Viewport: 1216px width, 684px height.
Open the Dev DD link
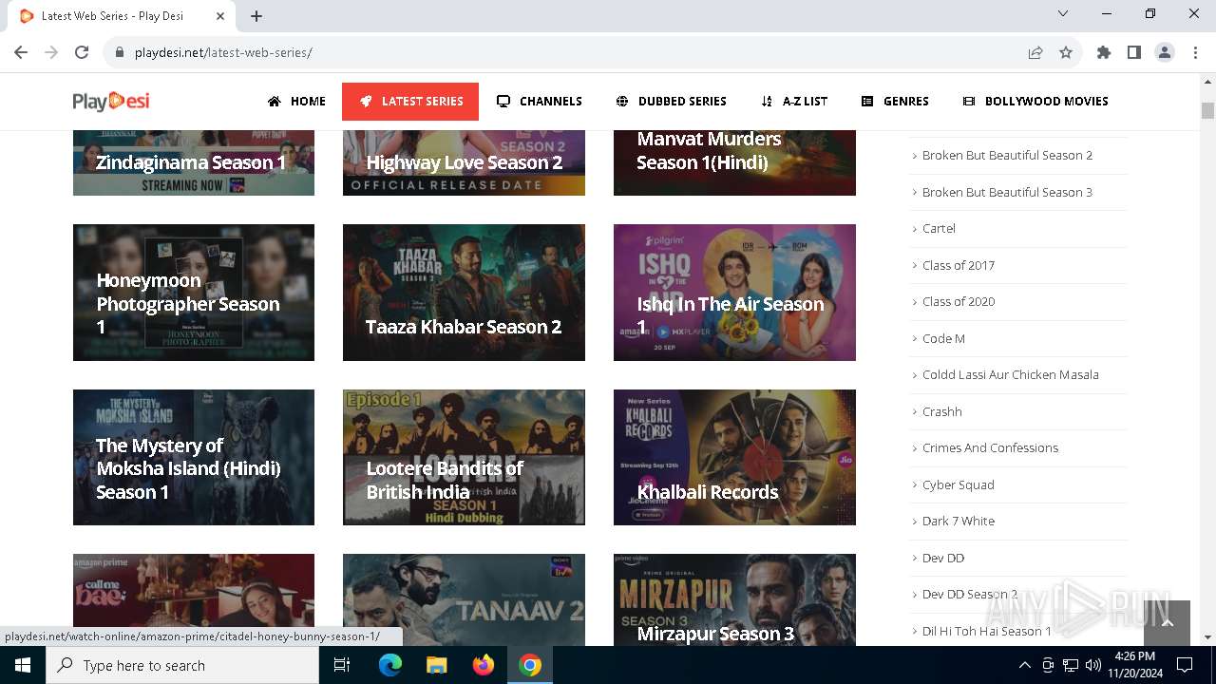pyautogui.click(x=943, y=558)
